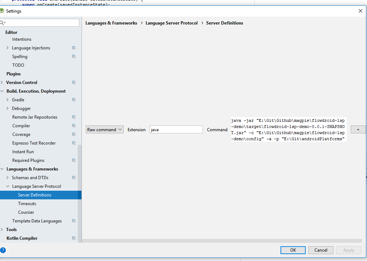Select the Editor category heading
The image size is (367, 261).
click(11, 32)
